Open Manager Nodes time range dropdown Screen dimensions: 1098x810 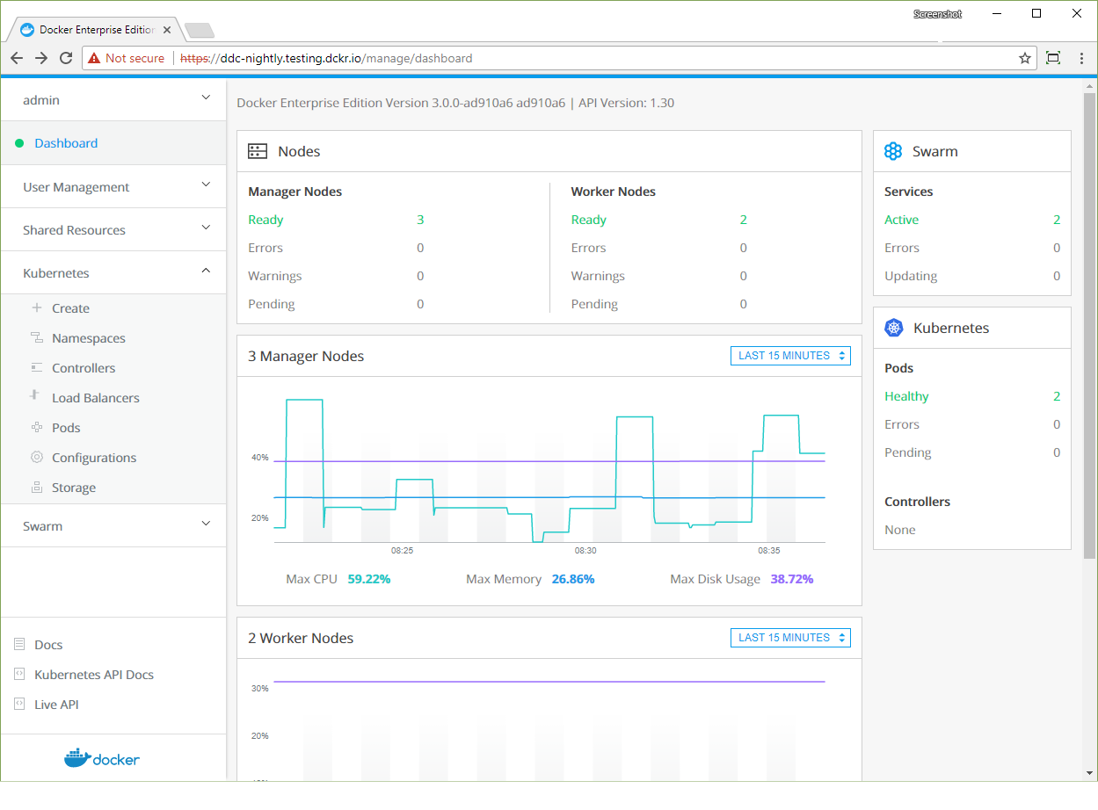pyautogui.click(x=790, y=356)
